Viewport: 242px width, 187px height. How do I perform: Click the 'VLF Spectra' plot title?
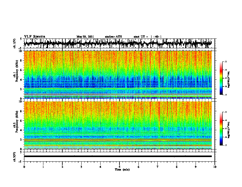(35, 37)
